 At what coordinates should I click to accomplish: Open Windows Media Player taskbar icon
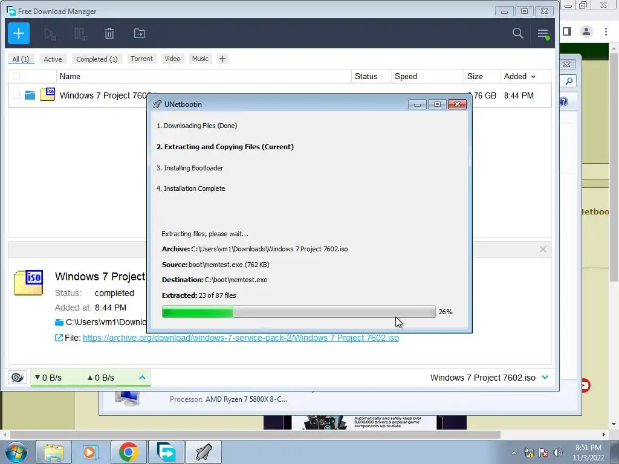90,452
